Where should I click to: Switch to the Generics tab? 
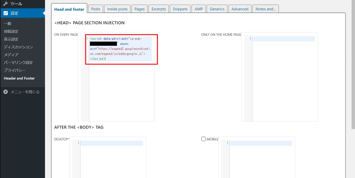[217, 9]
